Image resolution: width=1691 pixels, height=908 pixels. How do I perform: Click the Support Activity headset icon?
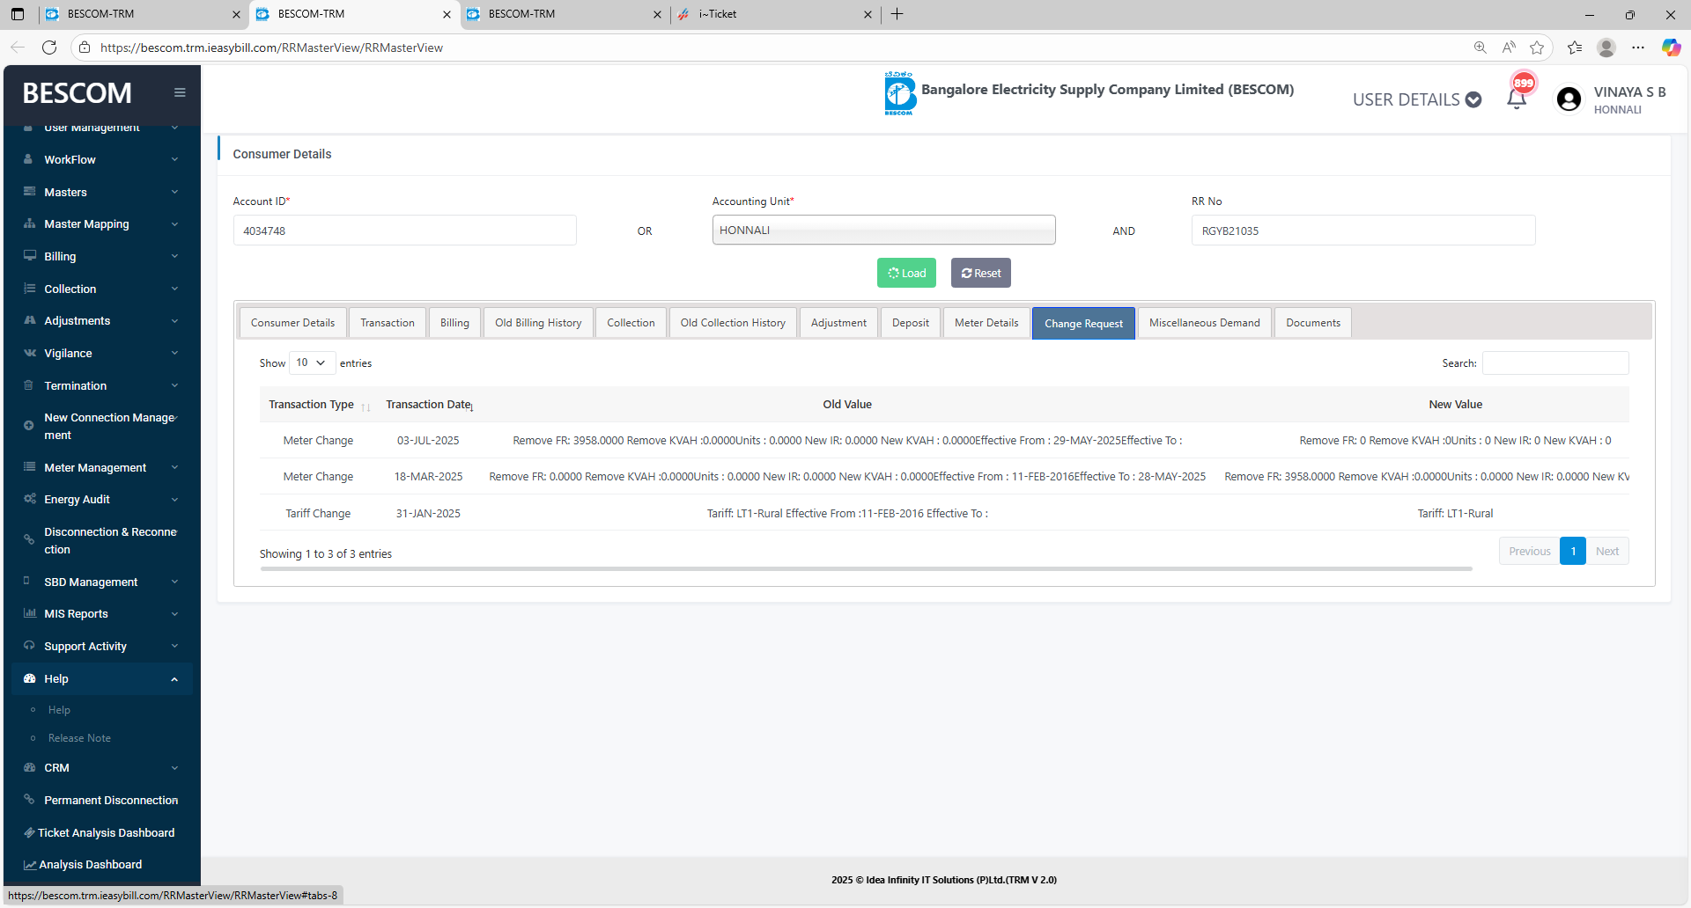(29, 646)
